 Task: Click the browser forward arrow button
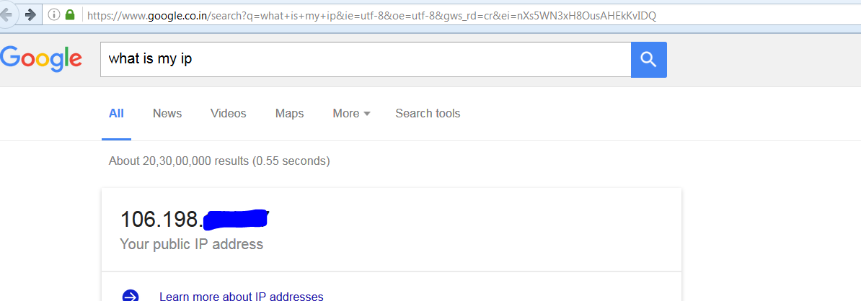(30, 14)
